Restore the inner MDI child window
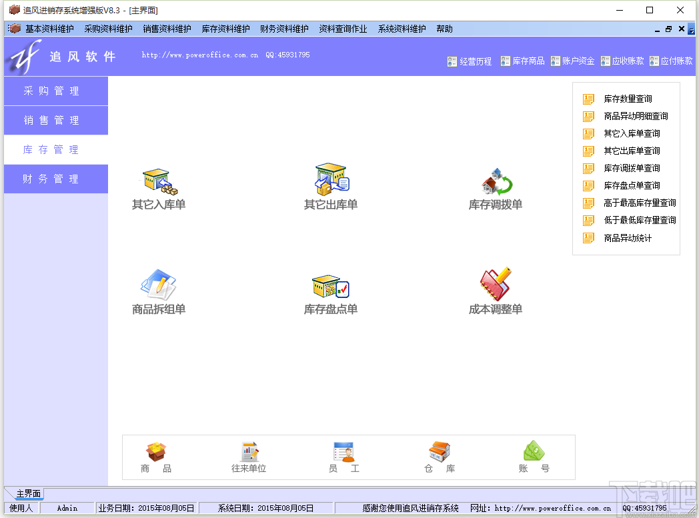This screenshot has height=518, width=699. coord(668,29)
